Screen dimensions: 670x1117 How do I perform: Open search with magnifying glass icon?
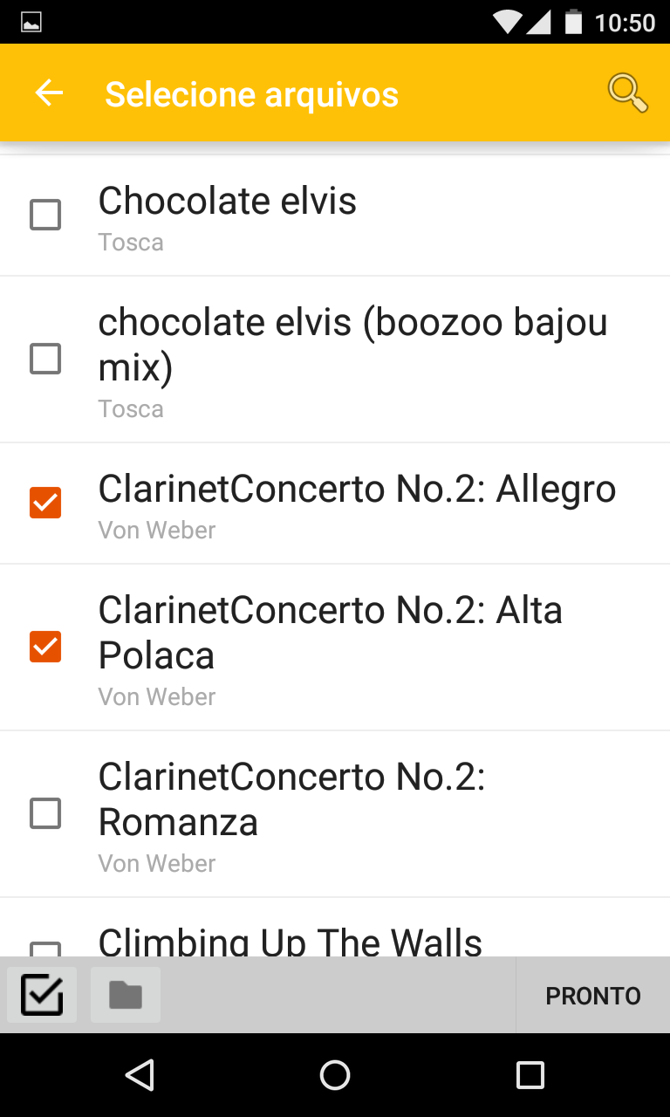(x=627, y=93)
